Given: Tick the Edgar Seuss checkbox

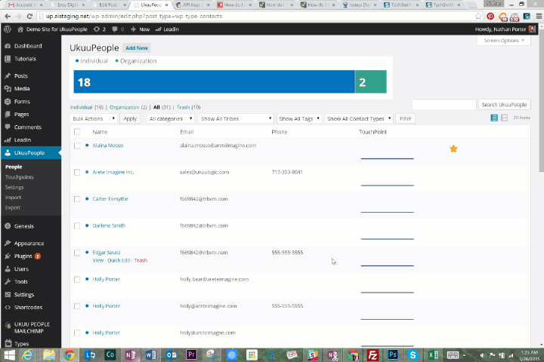Looking at the screenshot, I should pyautogui.click(x=77, y=253).
